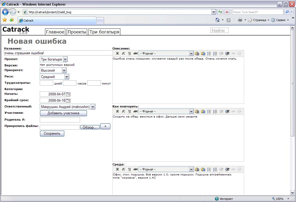Viewport: 296px width, 202px height.
Task: Click Strikethrough icon in Описание editor toolbar
Action: pyautogui.click(x=136, y=53)
